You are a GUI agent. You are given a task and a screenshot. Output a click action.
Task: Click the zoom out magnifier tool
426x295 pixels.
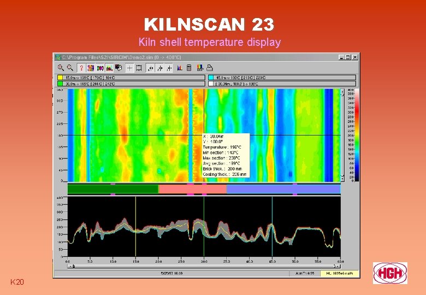[x=70, y=68]
